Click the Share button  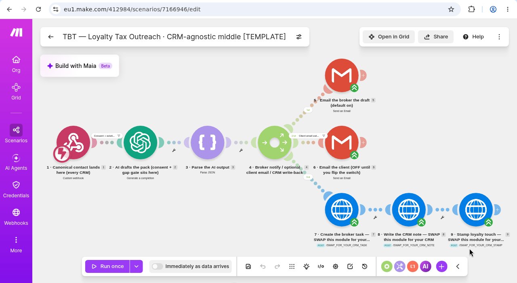(436, 37)
